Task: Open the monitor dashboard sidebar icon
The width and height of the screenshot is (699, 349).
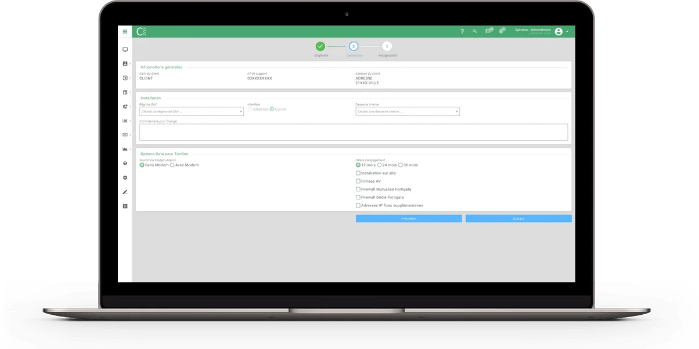Action: tap(125, 50)
